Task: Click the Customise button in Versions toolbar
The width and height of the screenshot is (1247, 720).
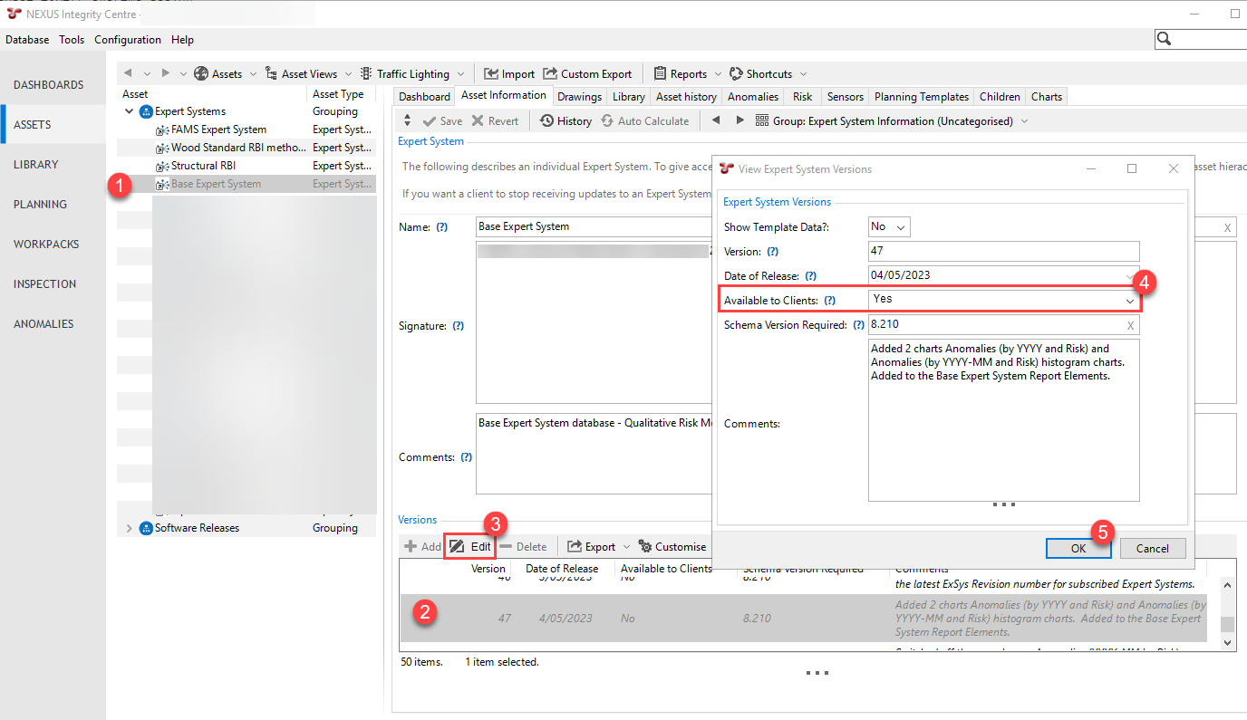Action: tap(672, 547)
